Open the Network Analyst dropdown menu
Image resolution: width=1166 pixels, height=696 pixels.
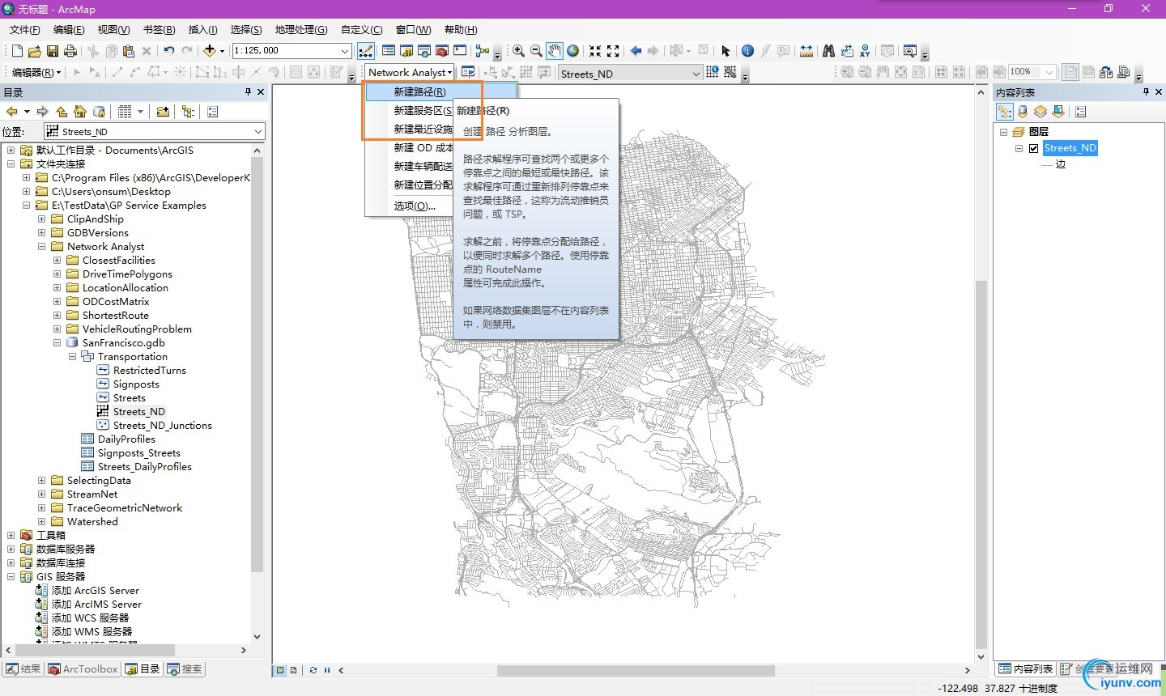coord(410,72)
